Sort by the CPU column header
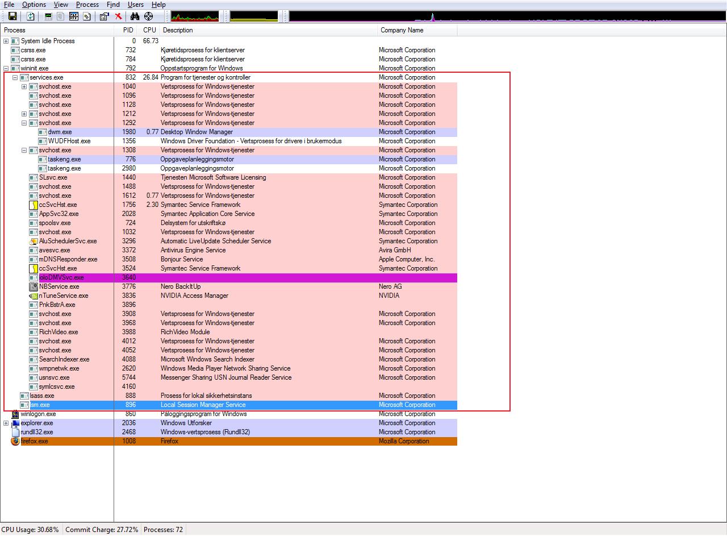727x536 pixels. [x=149, y=30]
